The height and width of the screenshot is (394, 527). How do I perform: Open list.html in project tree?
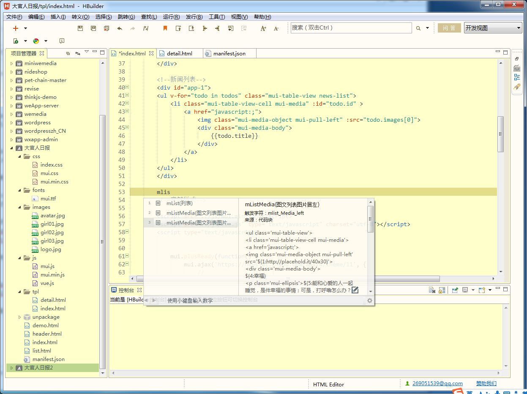[42, 351]
